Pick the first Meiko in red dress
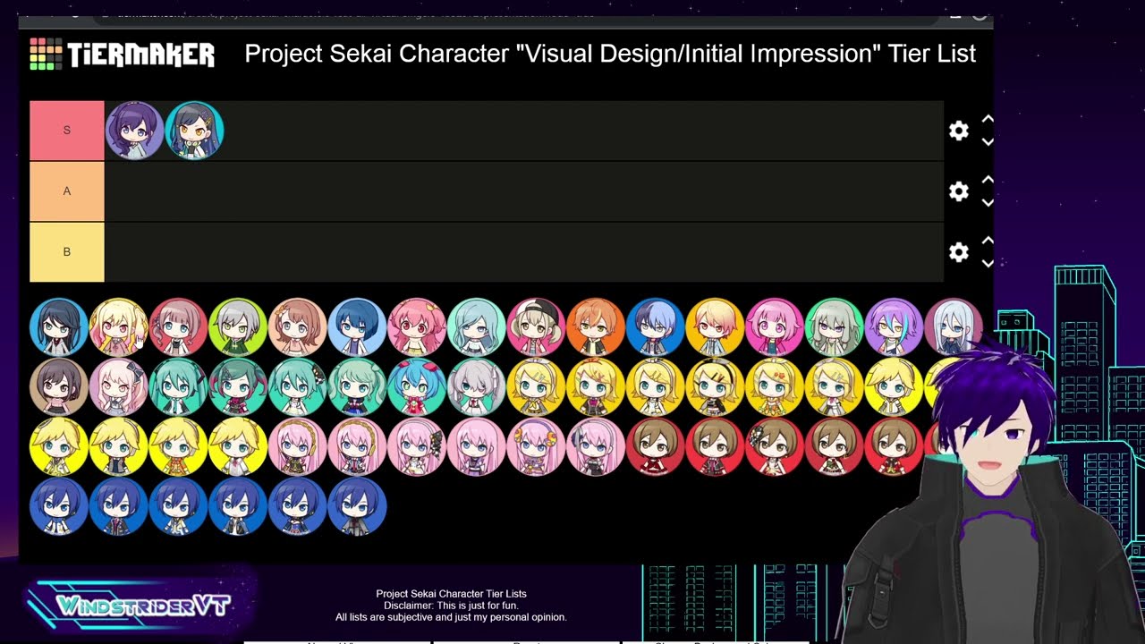This screenshot has width=1145, height=644. click(655, 447)
